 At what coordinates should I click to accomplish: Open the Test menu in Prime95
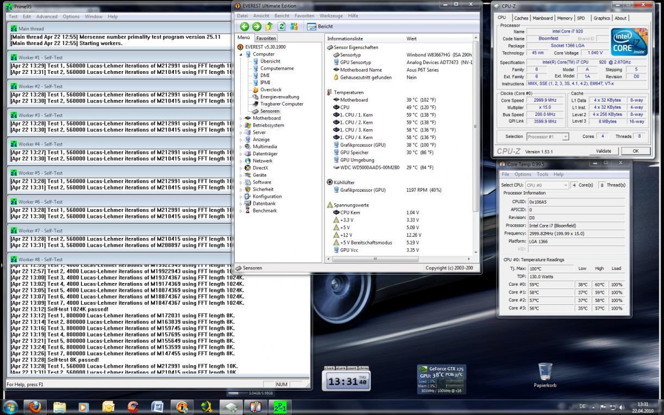pyautogui.click(x=13, y=16)
